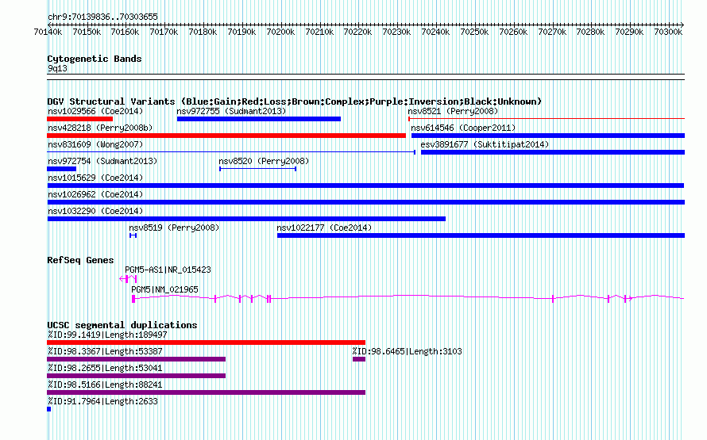The height and width of the screenshot is (440, 707).
Task: Click the nsv1029566 (Coe2014) red loss bar
Action: pos(79,119)
